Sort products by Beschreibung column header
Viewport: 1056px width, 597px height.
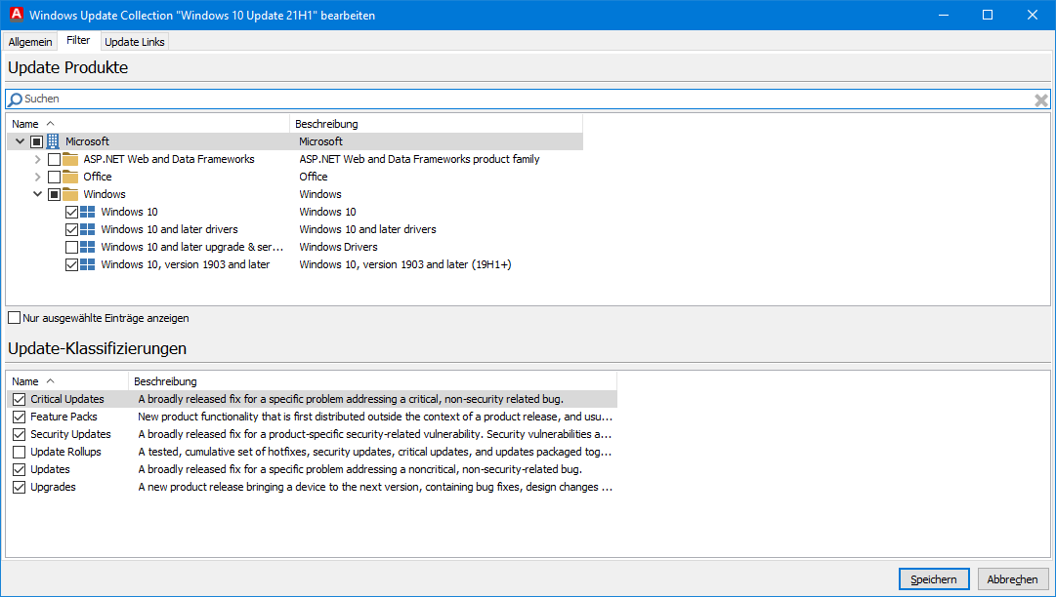click(436, 124)
